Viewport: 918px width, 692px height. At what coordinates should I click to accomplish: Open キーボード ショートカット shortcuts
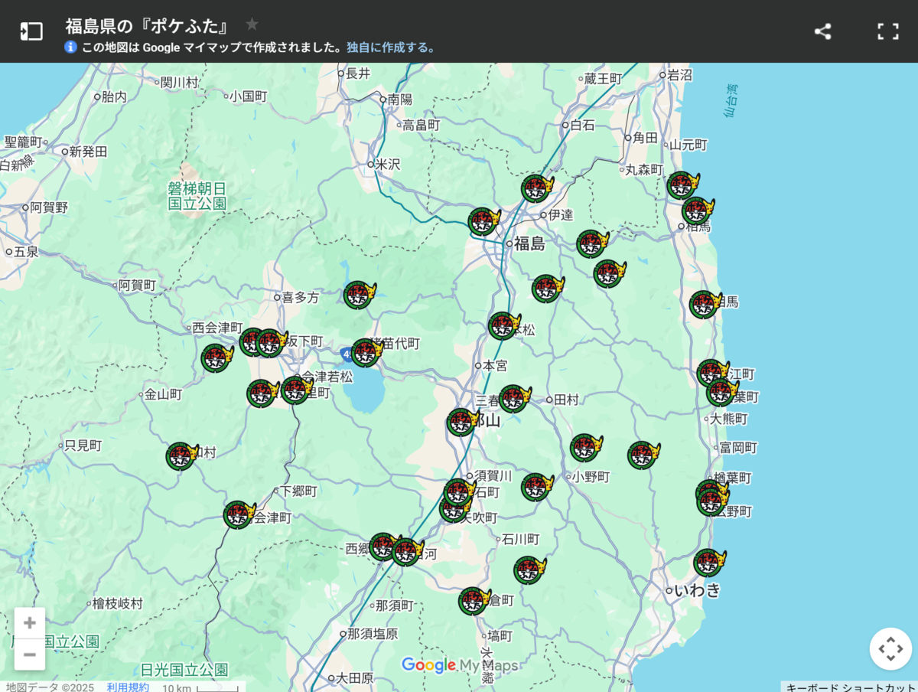[x=849, y=687]
